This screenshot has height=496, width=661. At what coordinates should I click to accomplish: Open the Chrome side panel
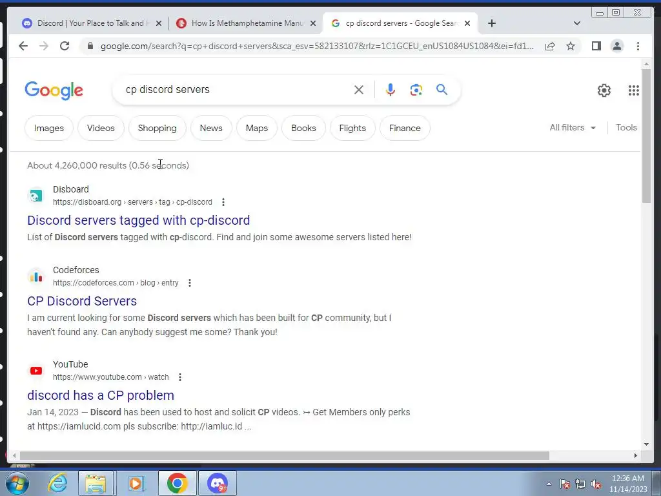coord(596,46)
